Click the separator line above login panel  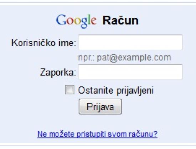(98, 2)
